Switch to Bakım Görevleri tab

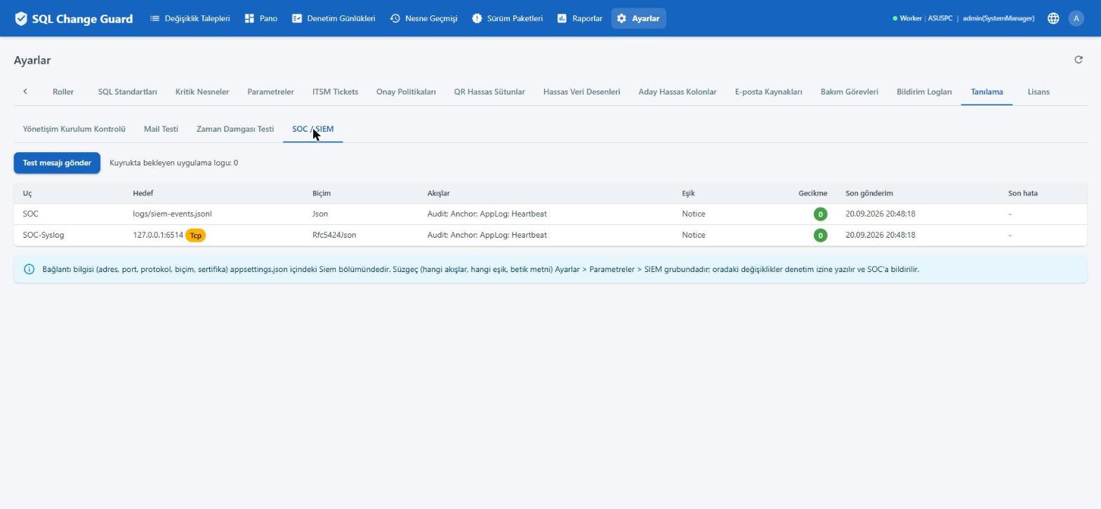point(849,92)
